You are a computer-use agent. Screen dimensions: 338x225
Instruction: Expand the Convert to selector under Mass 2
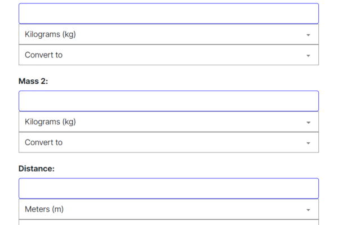coord(168,142)
